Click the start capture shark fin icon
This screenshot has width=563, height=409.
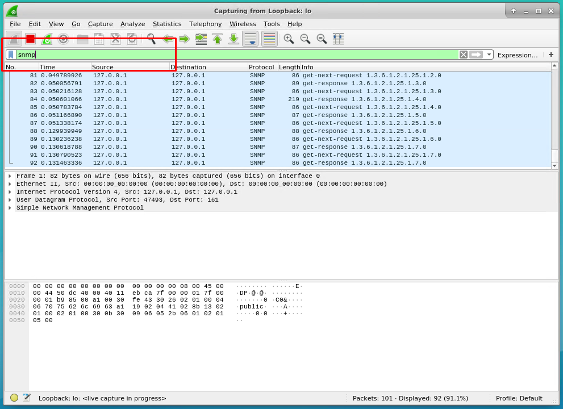point(14,39)
